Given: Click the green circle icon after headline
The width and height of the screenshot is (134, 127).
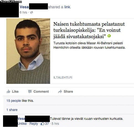Looking at the screenshot, I should [109, 36].
